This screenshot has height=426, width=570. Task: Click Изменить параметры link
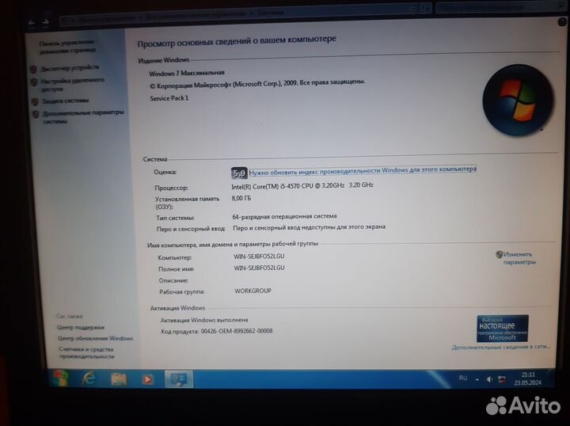[x=519, y=258]
